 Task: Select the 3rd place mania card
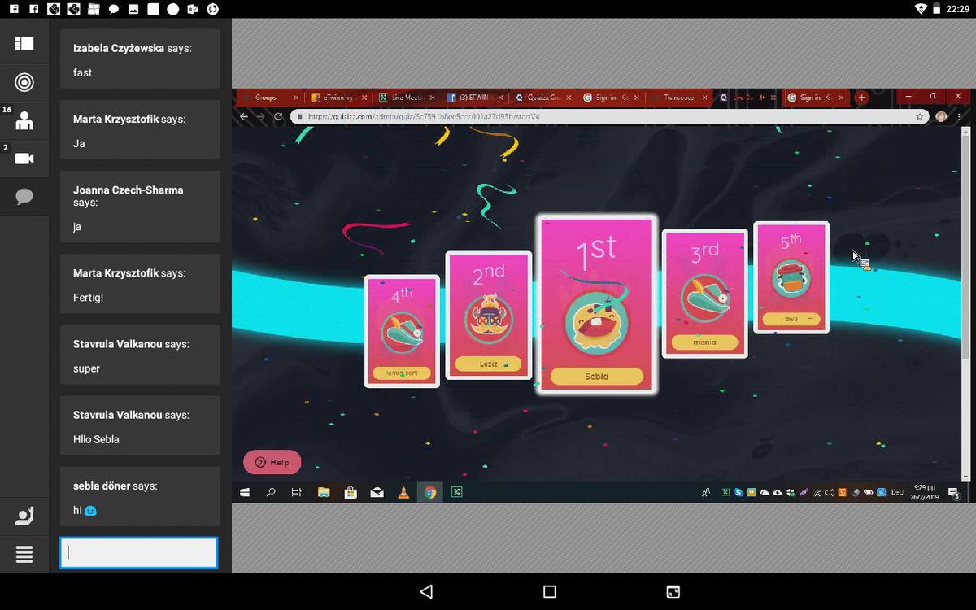[704, 294]
